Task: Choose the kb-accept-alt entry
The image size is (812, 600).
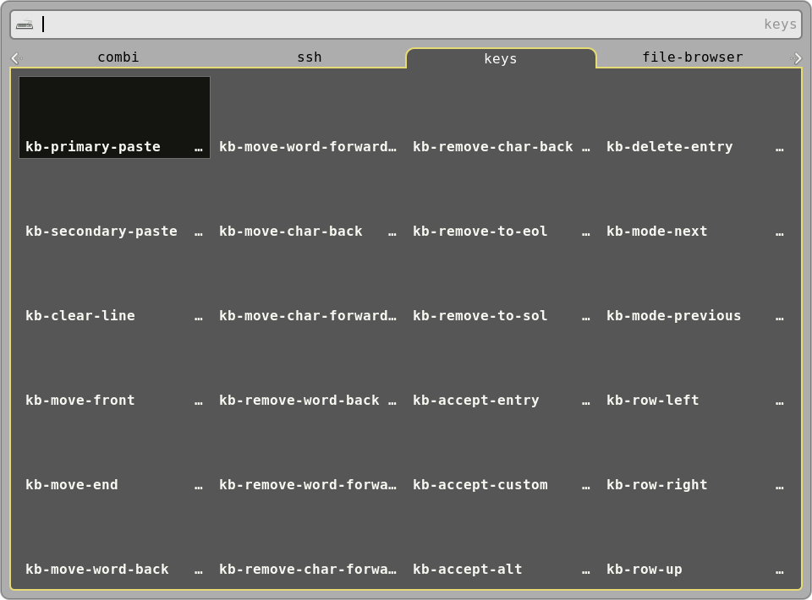Action: coord(502,539)
